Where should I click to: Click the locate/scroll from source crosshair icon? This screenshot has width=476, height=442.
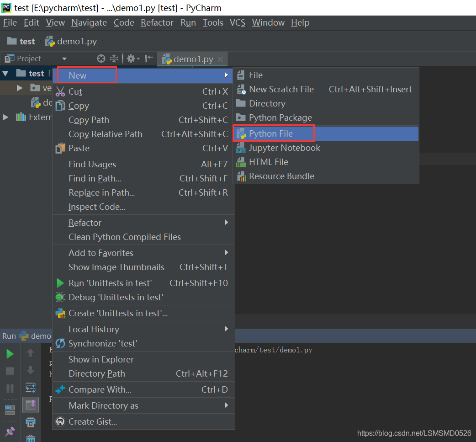click(x=101, y=59)
